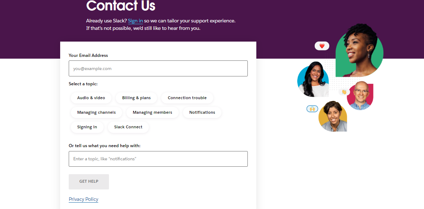Viewport: 424px width, 209px height.
Task: Click the red heart emoji badge
Action: [321, 45]
